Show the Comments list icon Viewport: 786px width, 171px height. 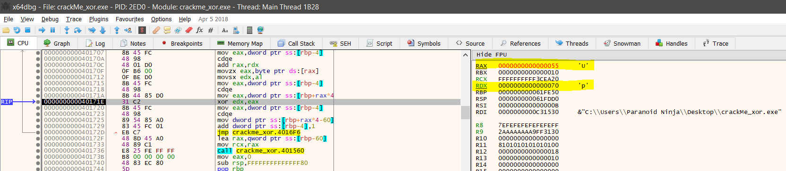click(x=167, y=30)
